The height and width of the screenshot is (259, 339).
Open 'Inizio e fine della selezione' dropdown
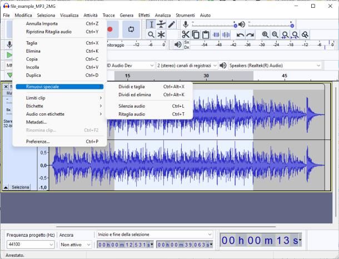click(x=155, y=235)
